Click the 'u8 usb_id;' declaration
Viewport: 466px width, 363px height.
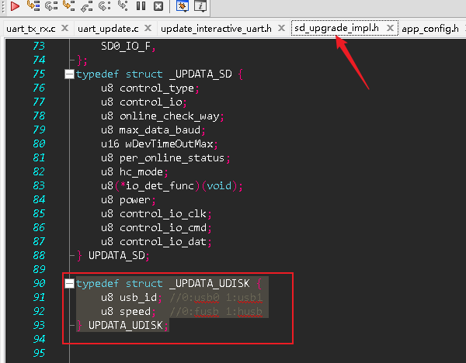coord(131,297)
